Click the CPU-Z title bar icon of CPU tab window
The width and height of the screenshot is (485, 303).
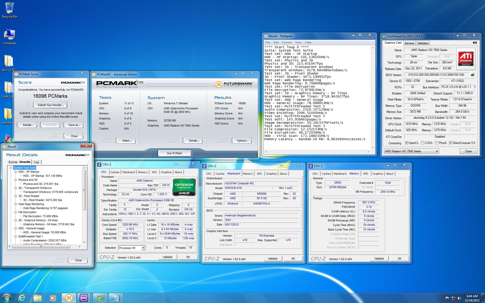coord(99,164)
